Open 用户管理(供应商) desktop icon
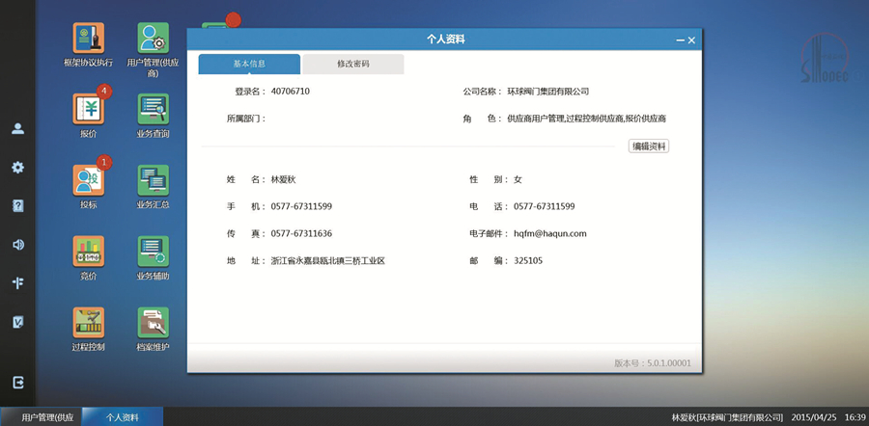Screen dimensions: 869x426 153,39
